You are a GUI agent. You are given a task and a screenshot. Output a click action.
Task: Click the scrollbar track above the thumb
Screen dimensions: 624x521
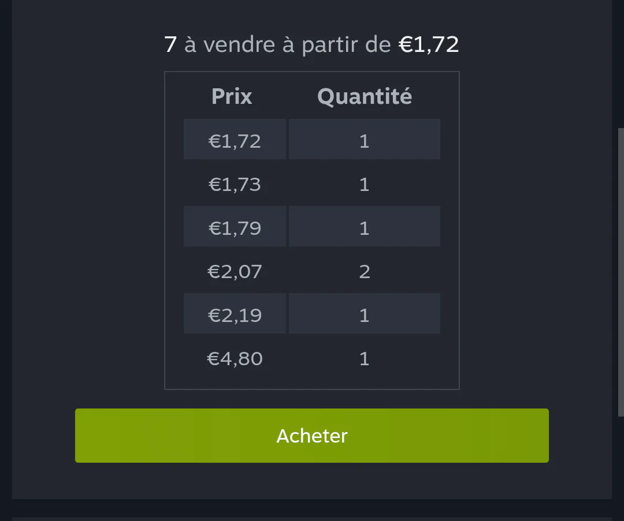click(x=621, y=63)
